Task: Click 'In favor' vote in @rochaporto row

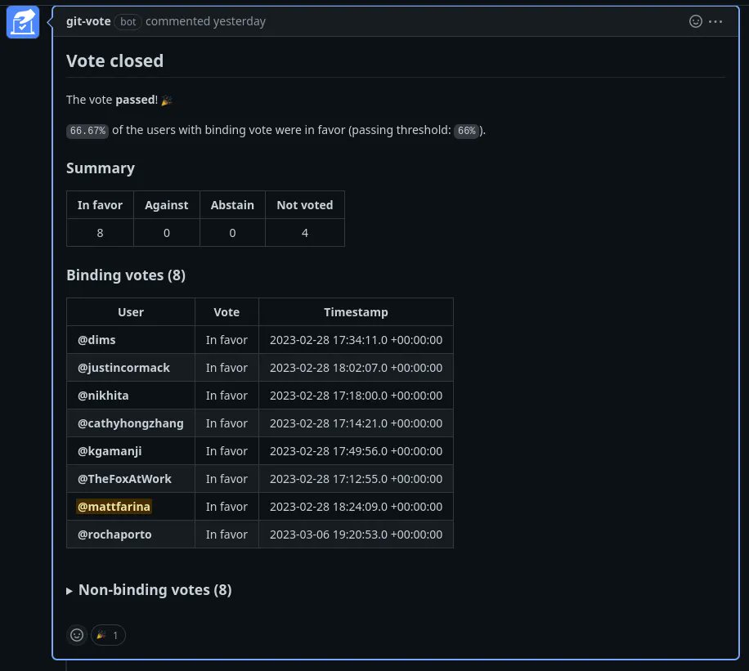Action: [x=226, y=535]
